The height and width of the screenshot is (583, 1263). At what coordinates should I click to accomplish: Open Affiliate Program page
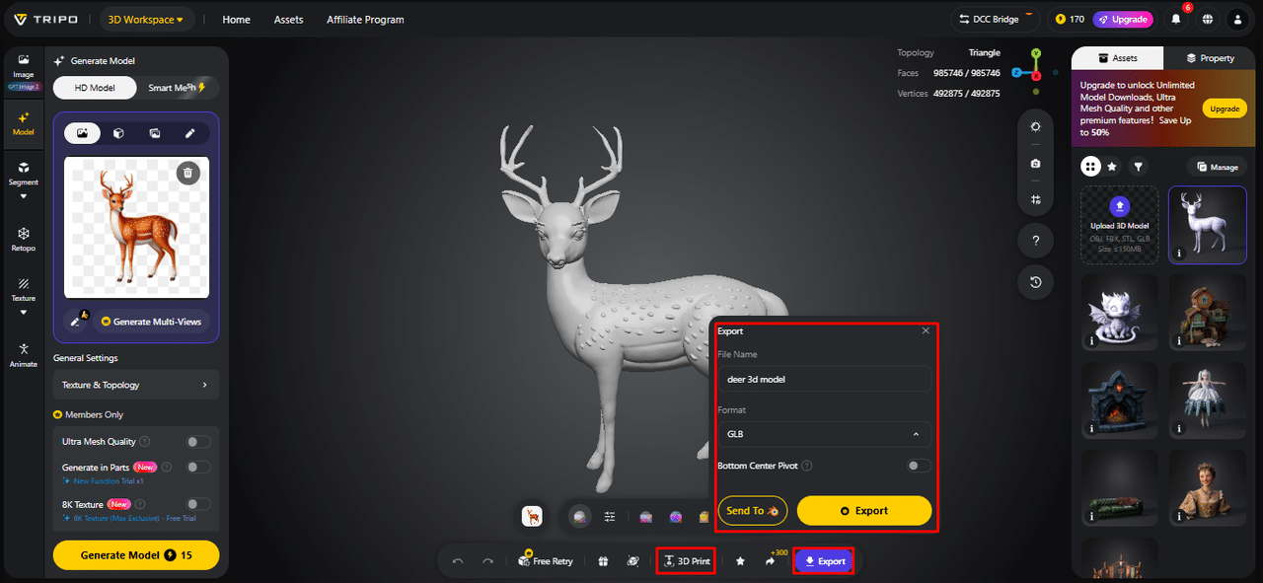[x=365, y=19]
